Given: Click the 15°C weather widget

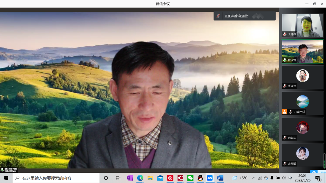Looking at the screenshot, I should tap(240, 178).
